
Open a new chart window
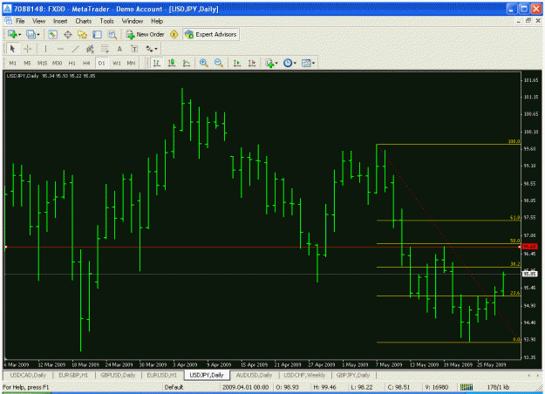pos(12,34)
